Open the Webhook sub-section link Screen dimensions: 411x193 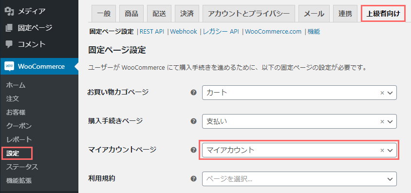(184, 32)
